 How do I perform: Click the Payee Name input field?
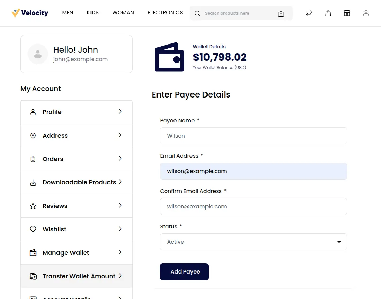[x=253, y=136]
